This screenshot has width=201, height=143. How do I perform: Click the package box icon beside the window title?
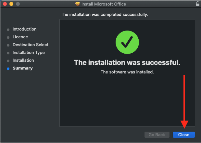(77, 4)
